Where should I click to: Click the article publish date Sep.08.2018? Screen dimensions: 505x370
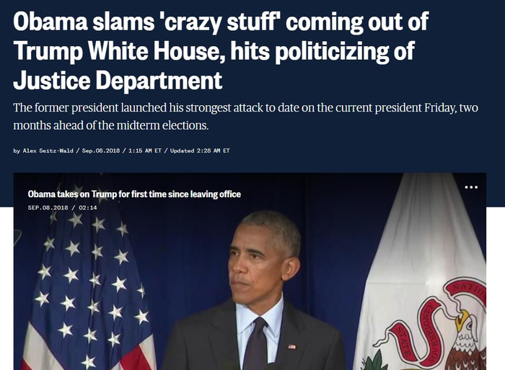pyautogui.click(x=101, y=150)
